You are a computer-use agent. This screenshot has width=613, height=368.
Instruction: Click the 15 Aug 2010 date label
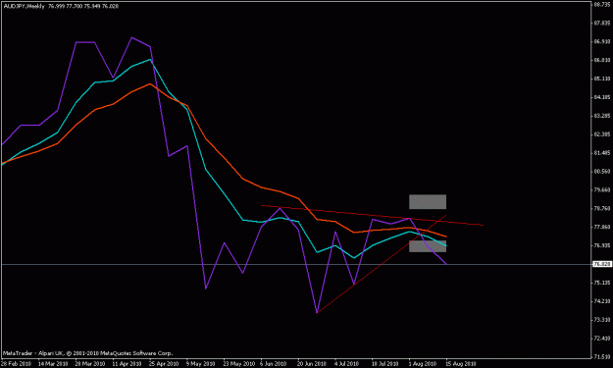[x=461, y=364]
